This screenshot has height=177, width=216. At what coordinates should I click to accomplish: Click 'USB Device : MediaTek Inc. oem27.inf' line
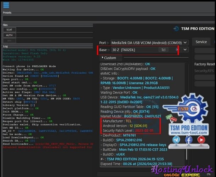click(140, 97)
